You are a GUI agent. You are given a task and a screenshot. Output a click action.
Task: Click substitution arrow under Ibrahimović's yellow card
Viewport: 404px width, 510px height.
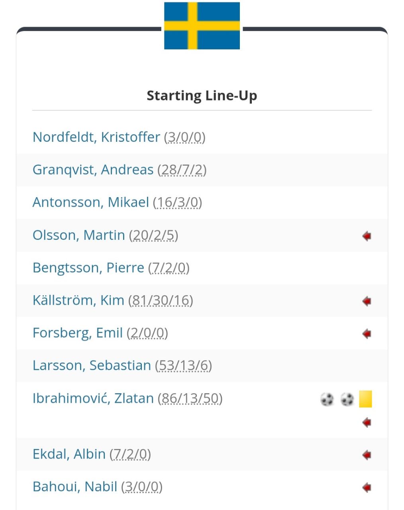pos(367,422)
